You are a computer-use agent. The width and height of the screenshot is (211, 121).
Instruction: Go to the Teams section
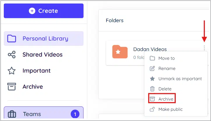tap(32, 114)
